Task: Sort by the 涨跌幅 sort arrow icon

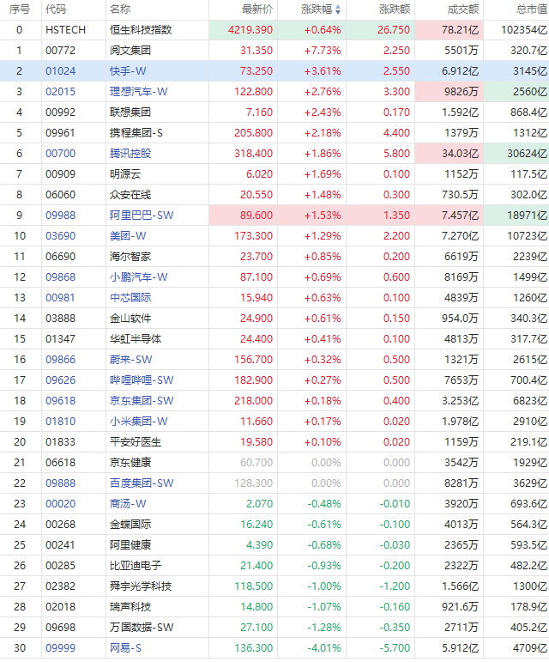Action: (338, 9)
